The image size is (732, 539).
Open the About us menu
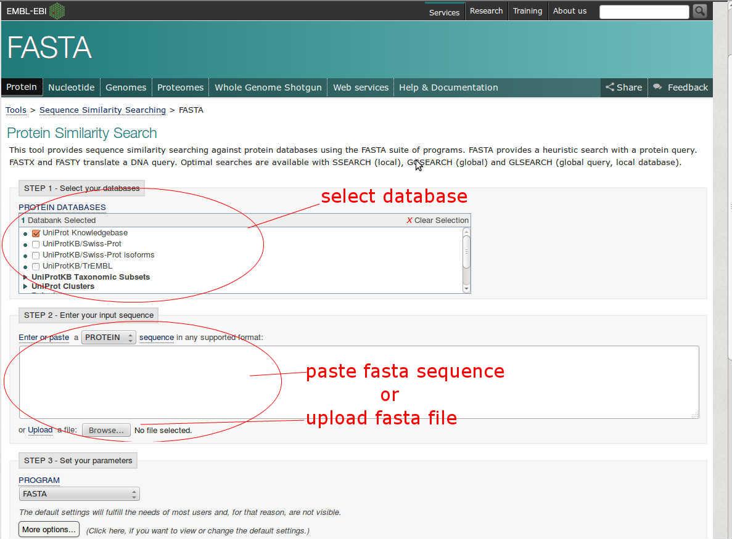point(570,10)
